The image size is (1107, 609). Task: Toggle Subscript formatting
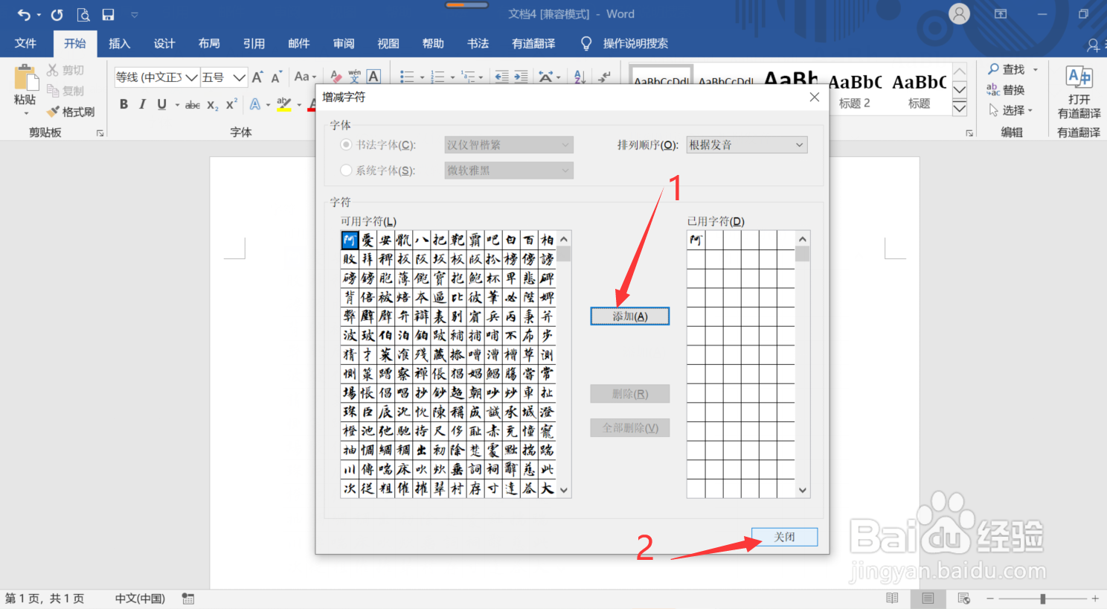click(x=213, y=105)
